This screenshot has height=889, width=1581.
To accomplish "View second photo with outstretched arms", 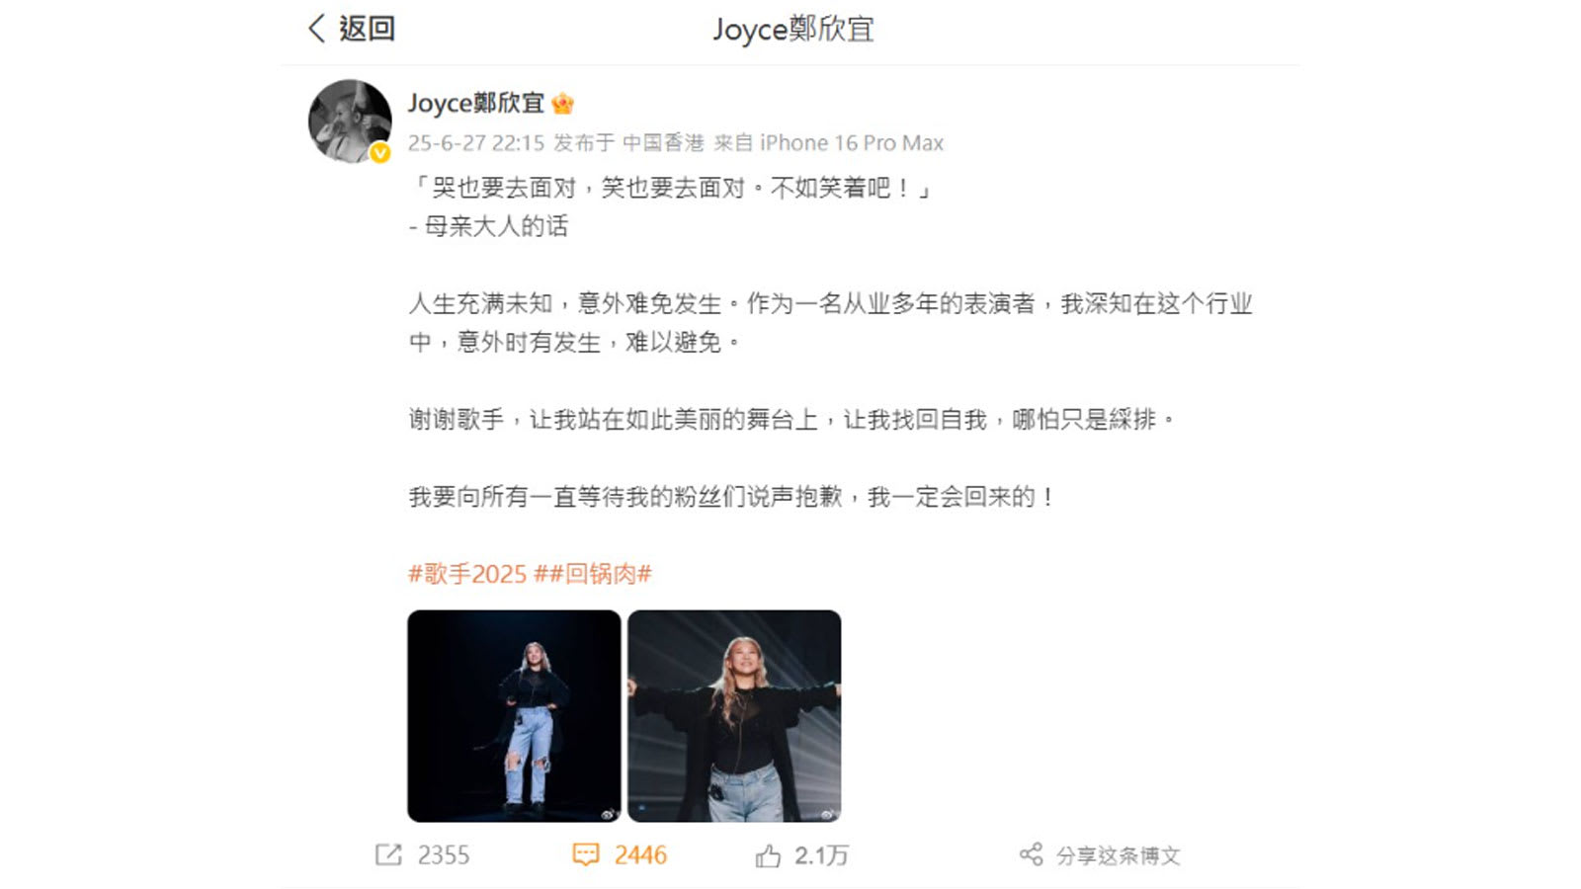I will [x=734, y=716].
